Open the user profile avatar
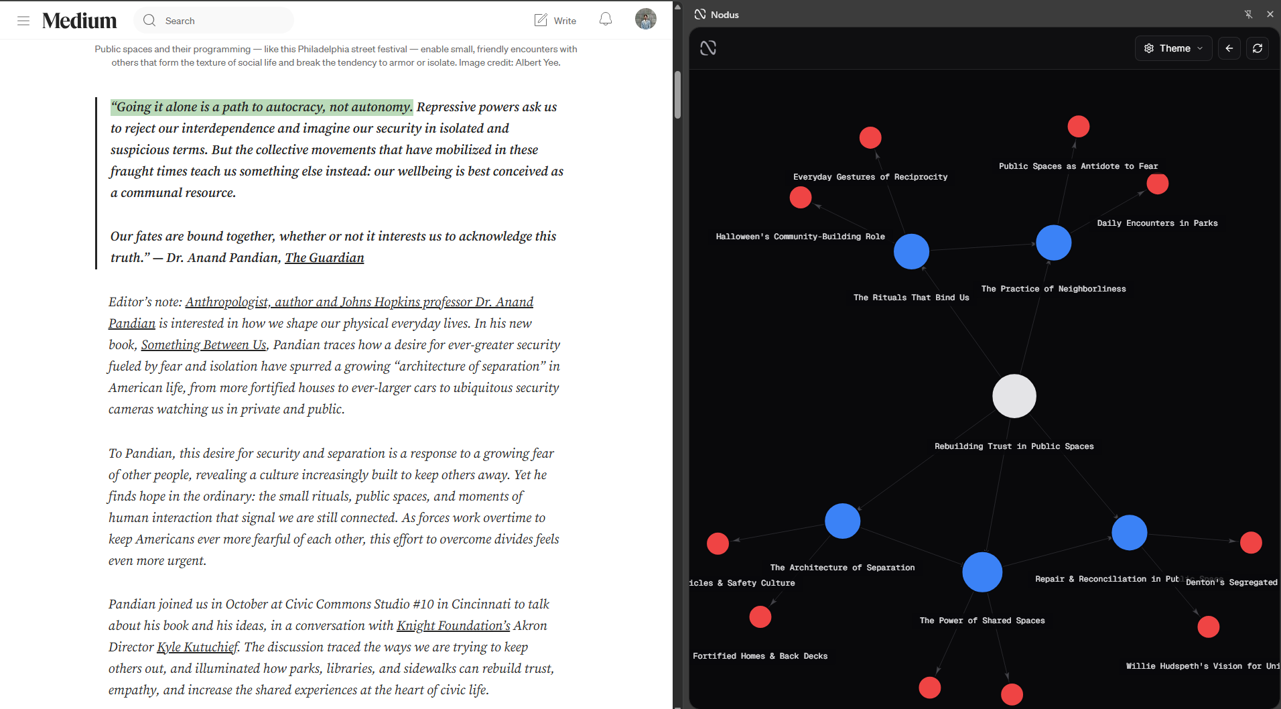The width and height of the screenshot is (1281, 709). tap(645, 19)
